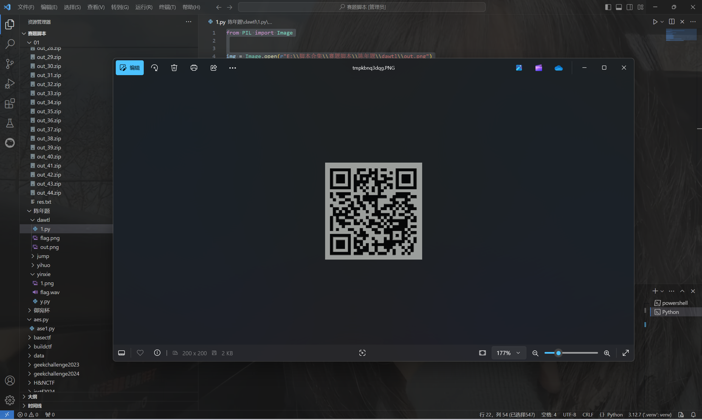
Task: Open Run and Debug view
Action: click(10, 84)
